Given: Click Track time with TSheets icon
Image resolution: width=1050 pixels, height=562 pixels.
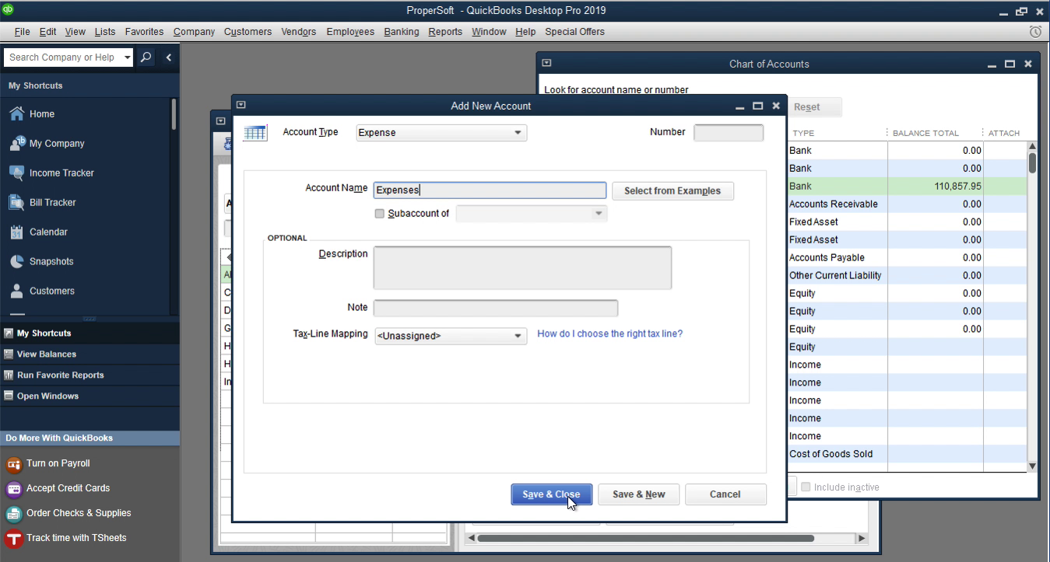Looking at the screenshot, I should tap(13, 539).
